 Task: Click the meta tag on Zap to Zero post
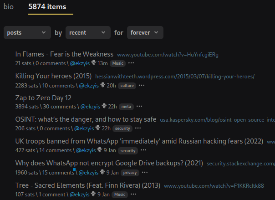[x=126, y=107]
